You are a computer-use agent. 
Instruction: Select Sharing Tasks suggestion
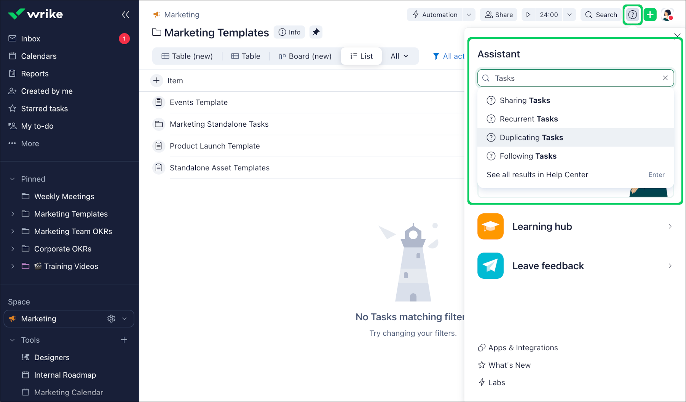(576, 100)
